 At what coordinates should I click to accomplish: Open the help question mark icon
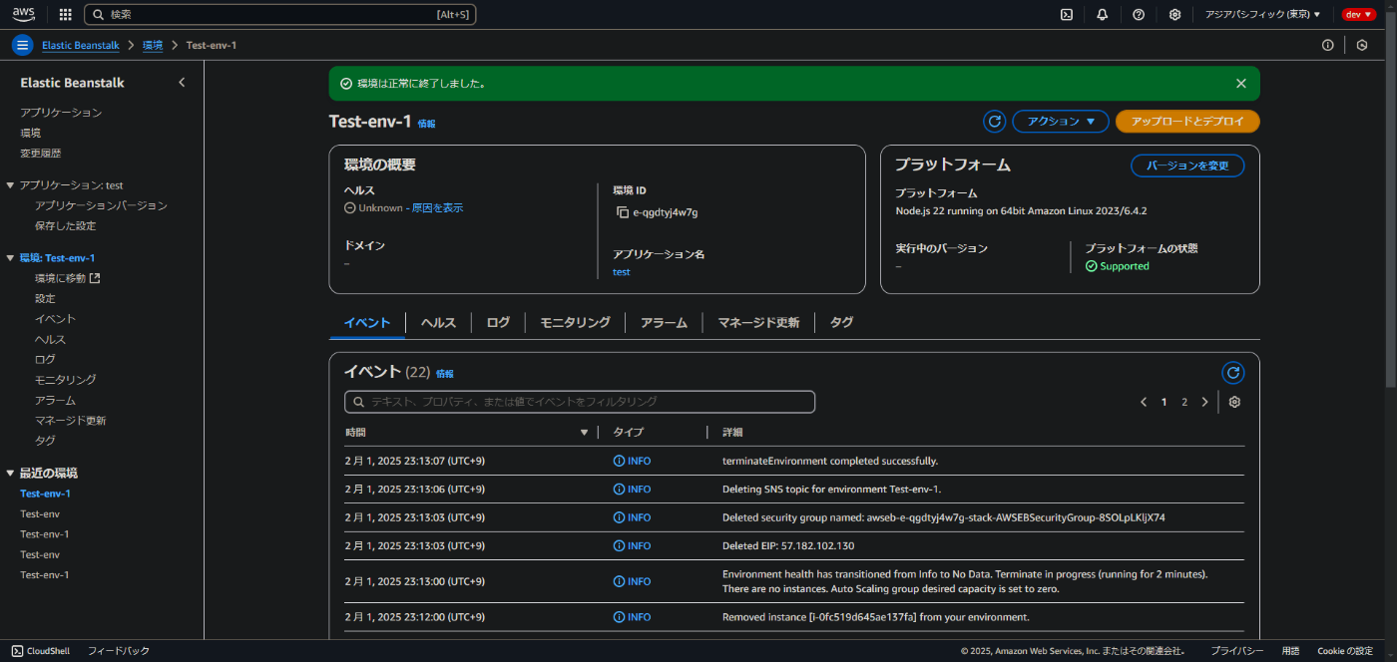tap(1139, 14)
